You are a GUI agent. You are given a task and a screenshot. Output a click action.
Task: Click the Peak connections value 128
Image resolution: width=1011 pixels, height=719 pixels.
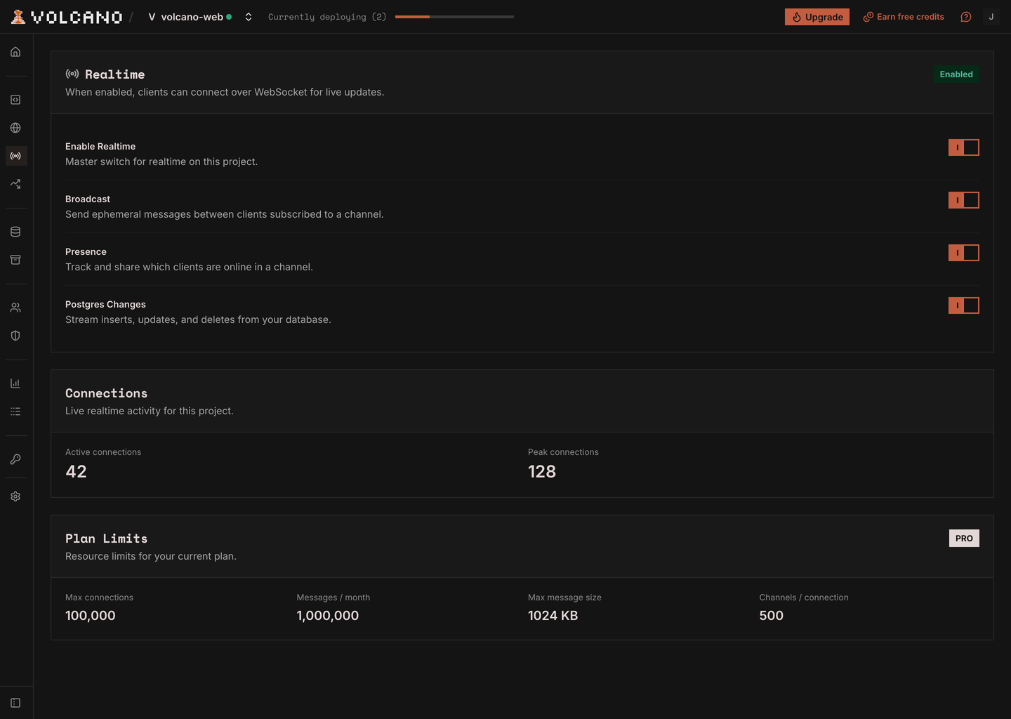(542, 472)
